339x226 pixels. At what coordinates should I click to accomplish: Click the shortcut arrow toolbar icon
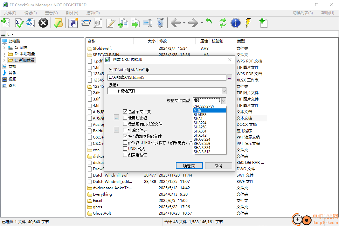tap(73, 23)
